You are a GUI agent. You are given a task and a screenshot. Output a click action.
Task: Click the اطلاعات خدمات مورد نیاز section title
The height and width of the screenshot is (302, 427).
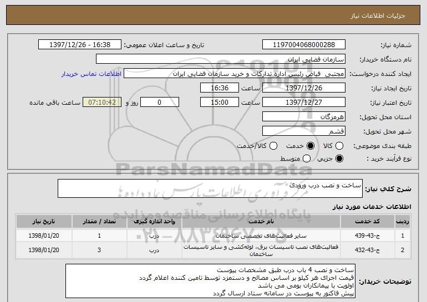click(372, 207)
